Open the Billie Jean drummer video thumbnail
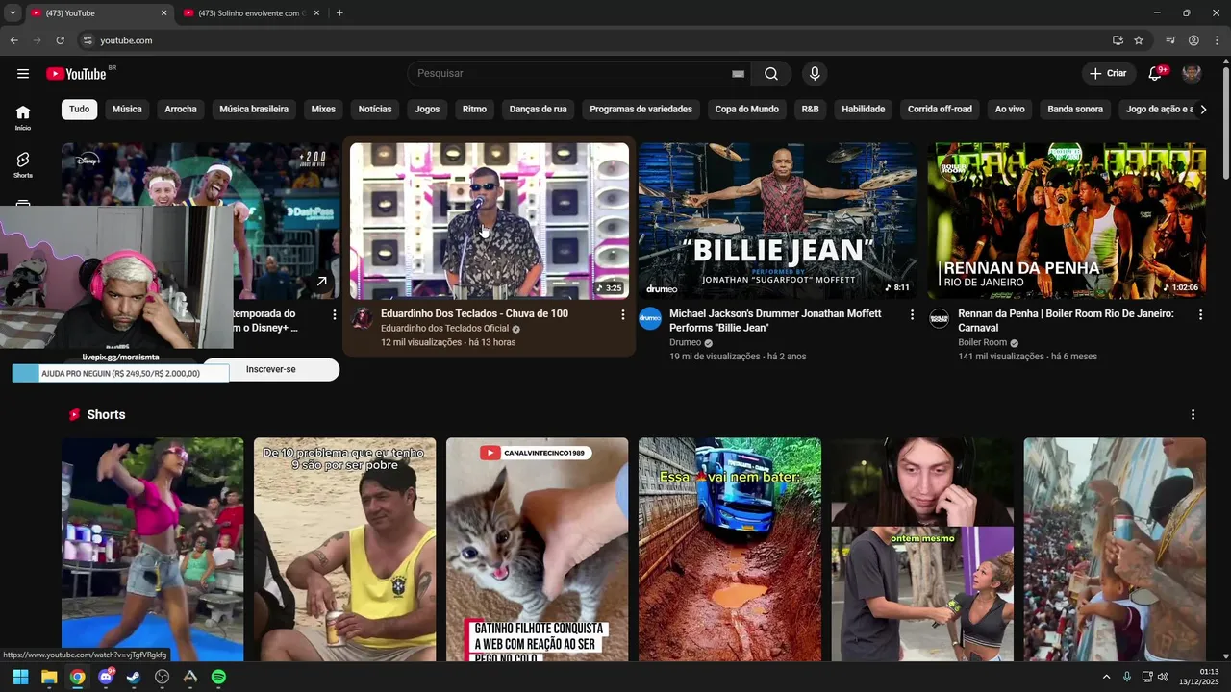This screenshot has width=1231, height=692. (x=778, y=221)
